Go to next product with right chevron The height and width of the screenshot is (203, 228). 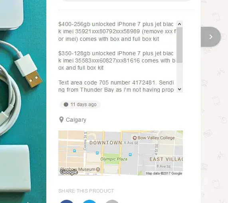point(211,37)
